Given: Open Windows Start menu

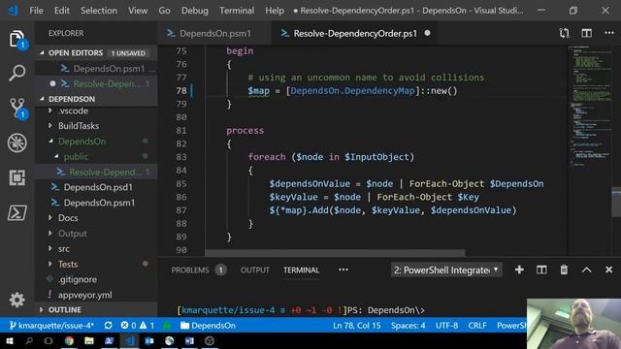Looking at the screenshot, I should coord(9,340).
